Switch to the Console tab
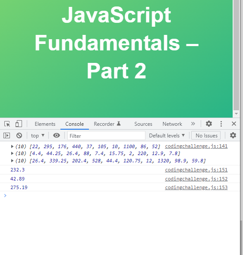243x255 pixels. pos(75,124)
